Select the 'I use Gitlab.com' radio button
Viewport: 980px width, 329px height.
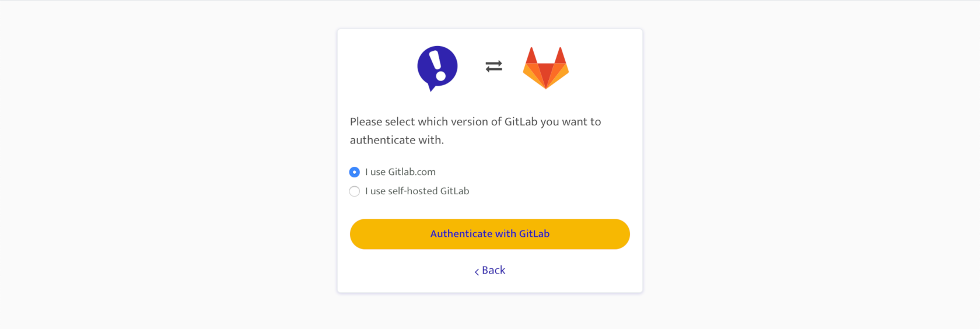point(355,172)
